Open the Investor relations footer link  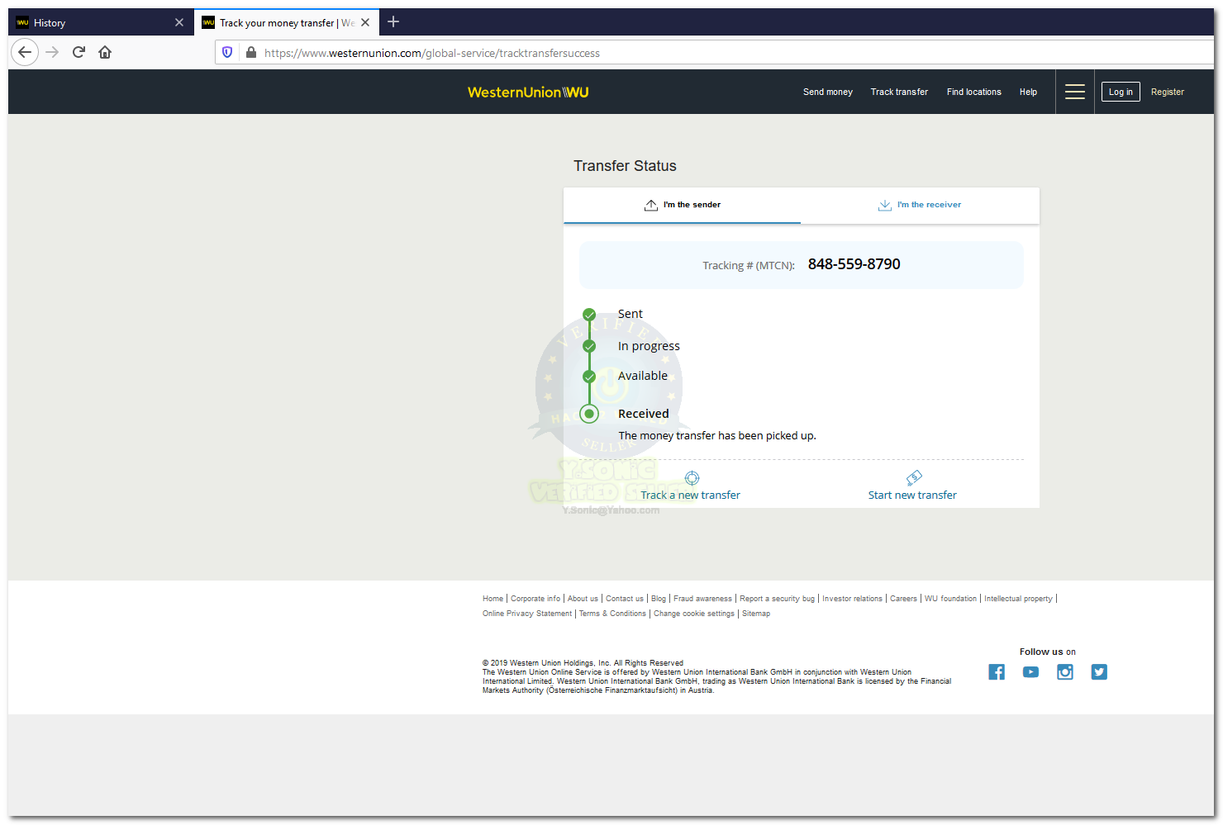(x=852, y=599)
